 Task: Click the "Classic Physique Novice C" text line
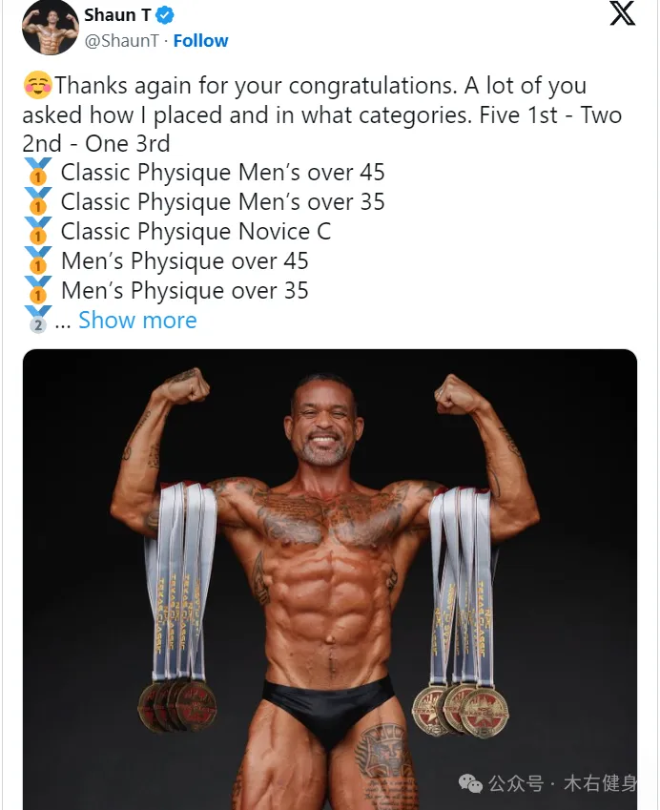196,232
